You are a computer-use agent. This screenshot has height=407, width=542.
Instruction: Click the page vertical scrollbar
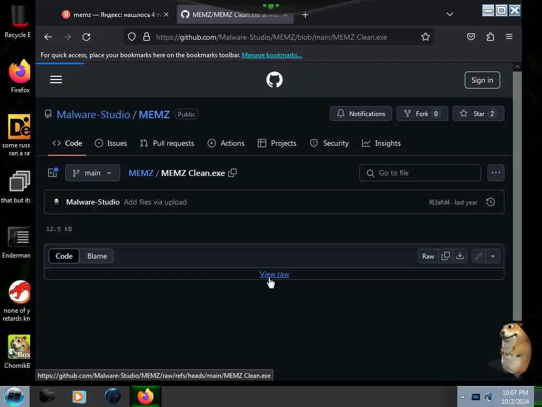517,196
